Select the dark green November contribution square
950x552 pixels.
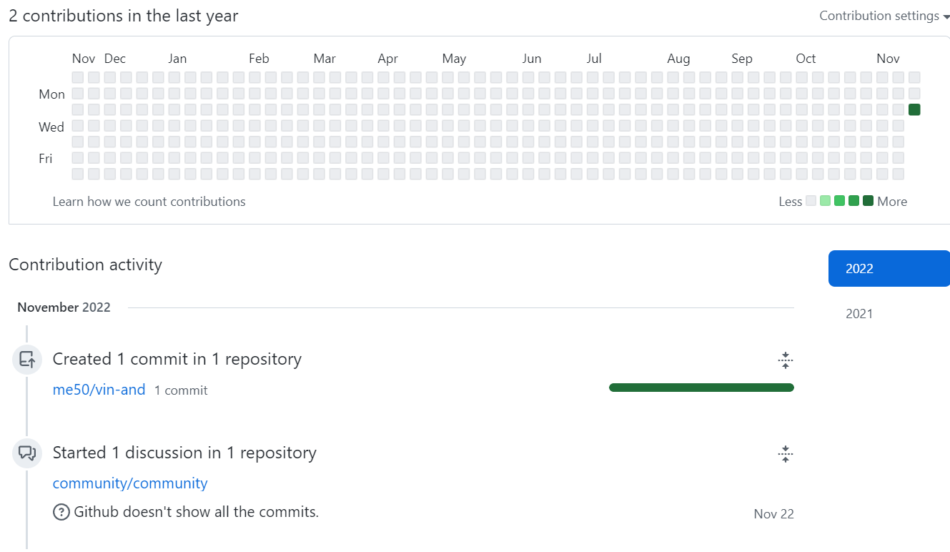point(914,109)
